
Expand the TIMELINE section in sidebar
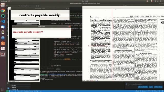pyautogui.click(x=14, y=87)
